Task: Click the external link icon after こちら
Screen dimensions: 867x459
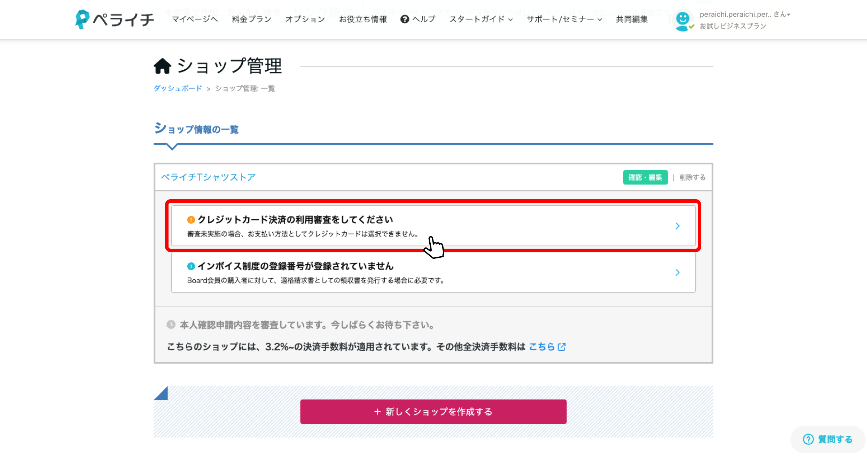Action: click(562, 347)
